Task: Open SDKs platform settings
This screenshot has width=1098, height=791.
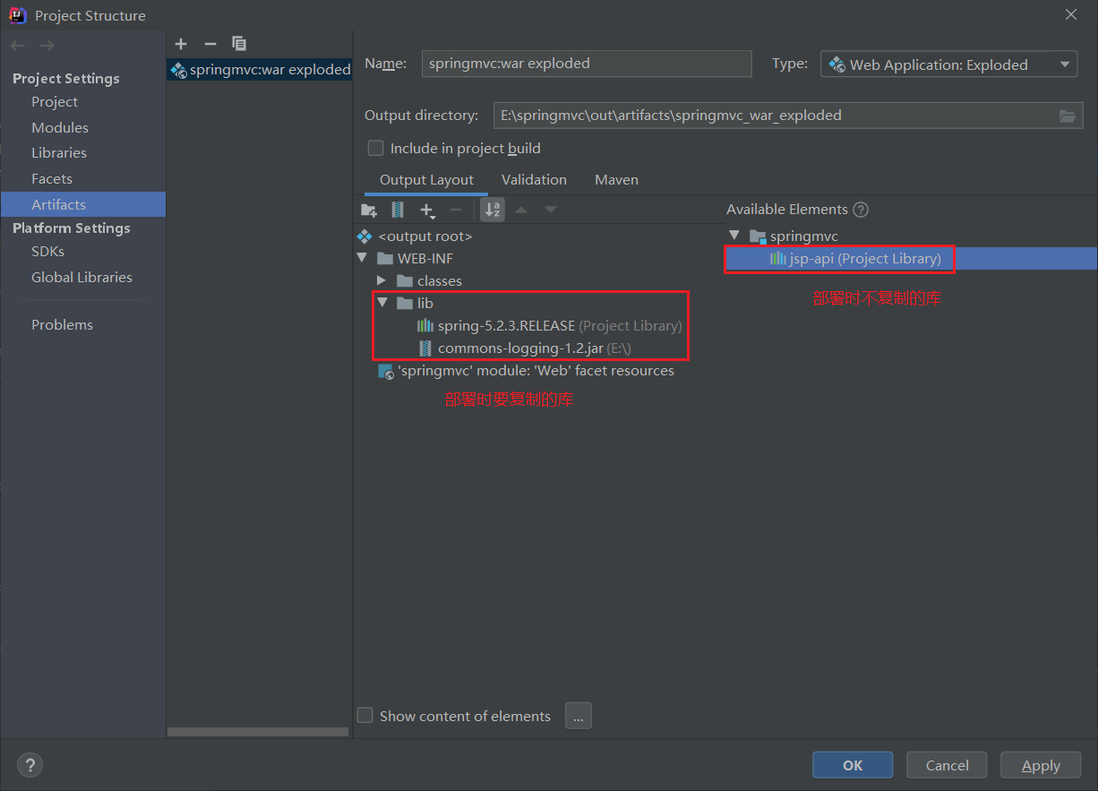Action: click(47, 252)
